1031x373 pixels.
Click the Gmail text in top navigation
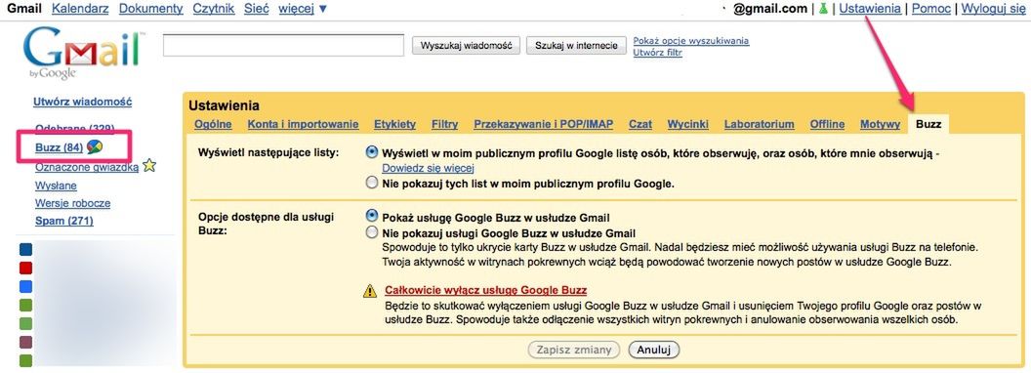(23, 9)
